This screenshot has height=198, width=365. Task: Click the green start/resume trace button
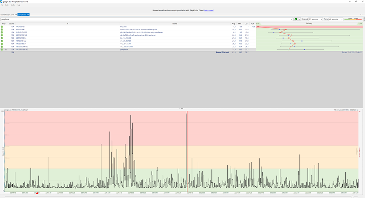296,19
